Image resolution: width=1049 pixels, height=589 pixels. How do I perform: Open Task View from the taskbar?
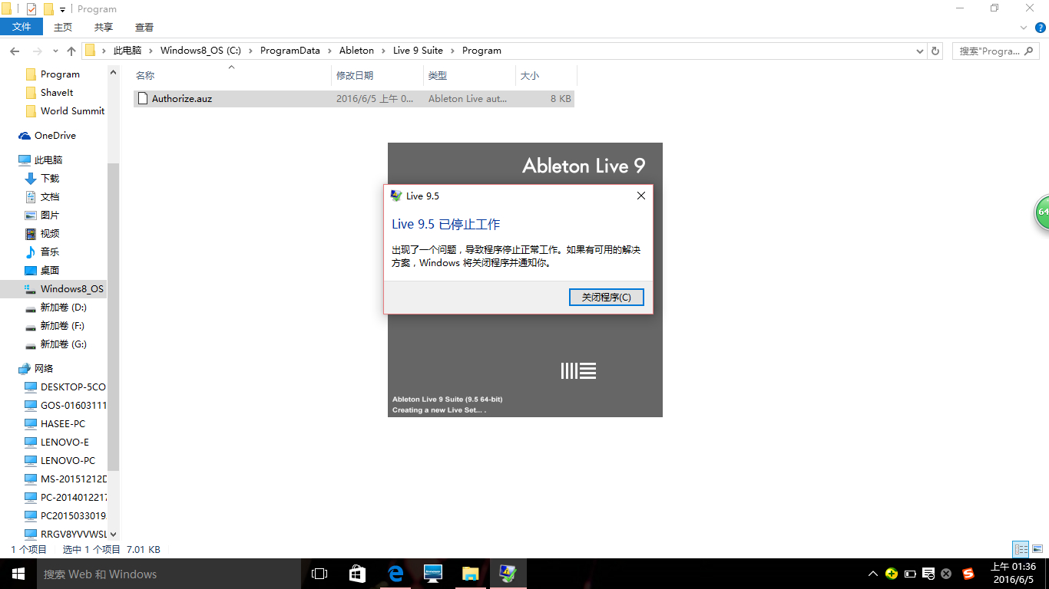(x=319, y=574)
